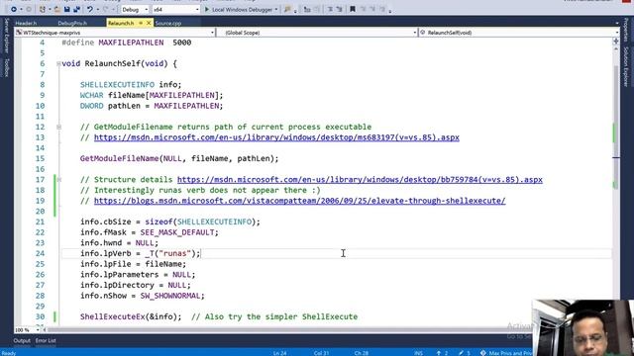Collapse the Structure details comment block
Image resolution: width=634 pixels, height=356 pixels.
click(59, 180)
